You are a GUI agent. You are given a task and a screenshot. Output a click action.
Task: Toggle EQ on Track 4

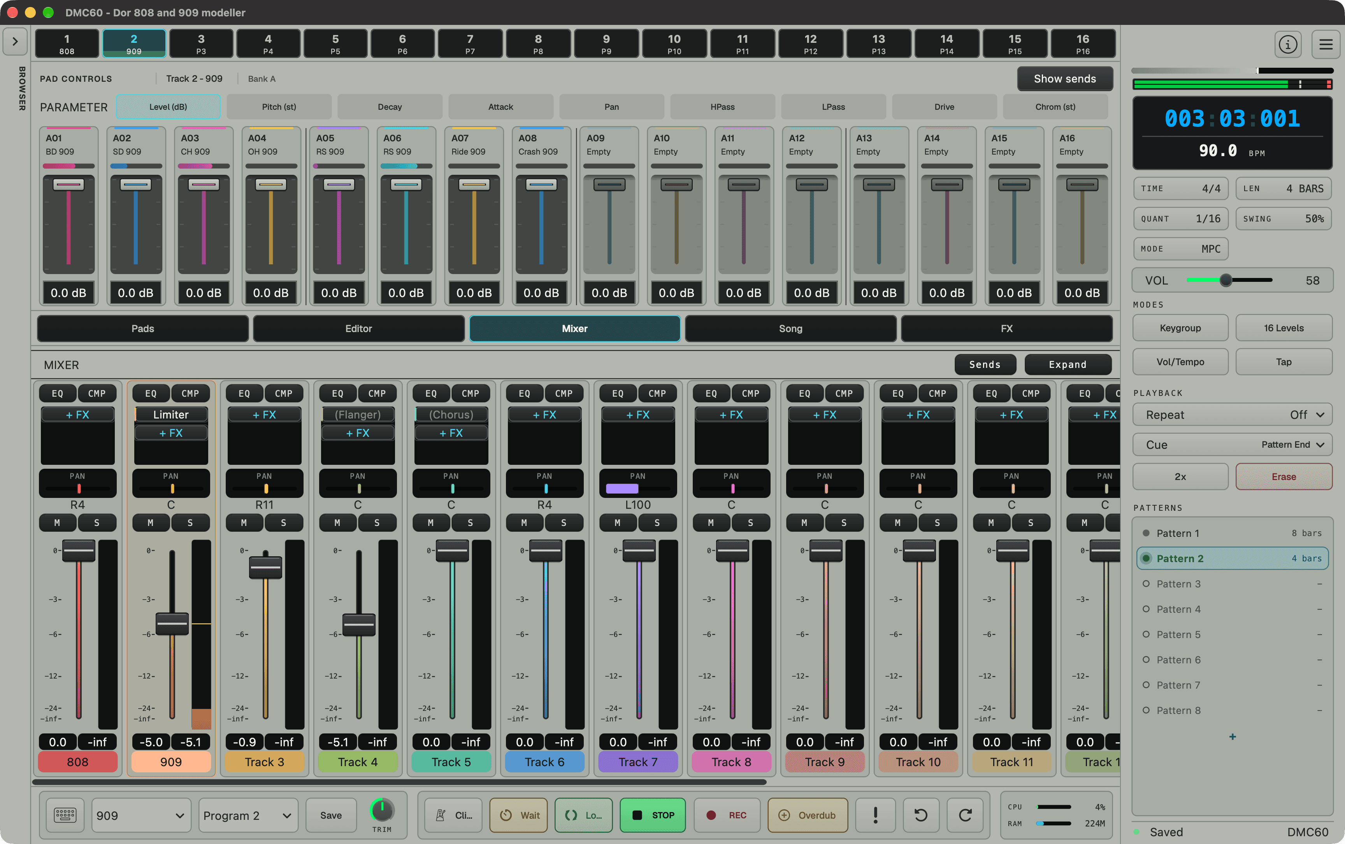pos(337,394)
